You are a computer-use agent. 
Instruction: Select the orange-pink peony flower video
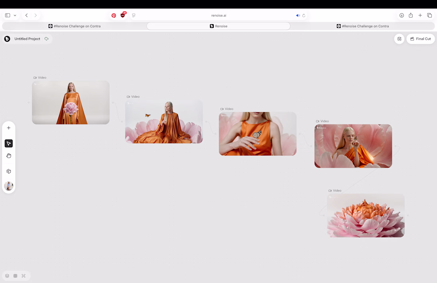365,215
